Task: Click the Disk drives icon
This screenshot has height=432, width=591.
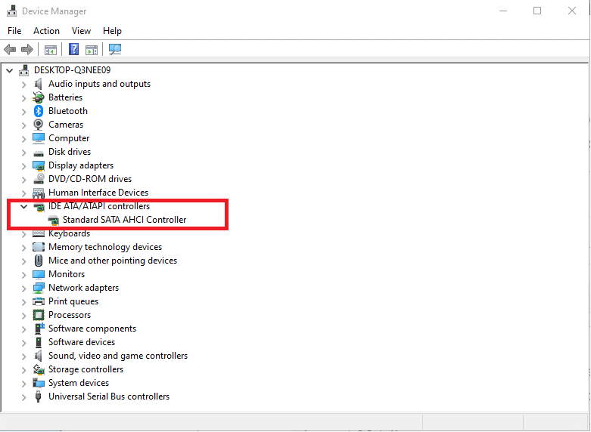Action: tap(39, 153)
